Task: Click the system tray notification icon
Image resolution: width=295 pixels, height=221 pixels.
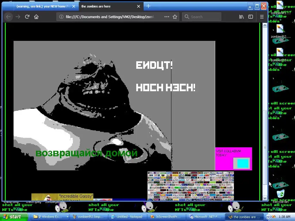Action: tap(274, 217)
